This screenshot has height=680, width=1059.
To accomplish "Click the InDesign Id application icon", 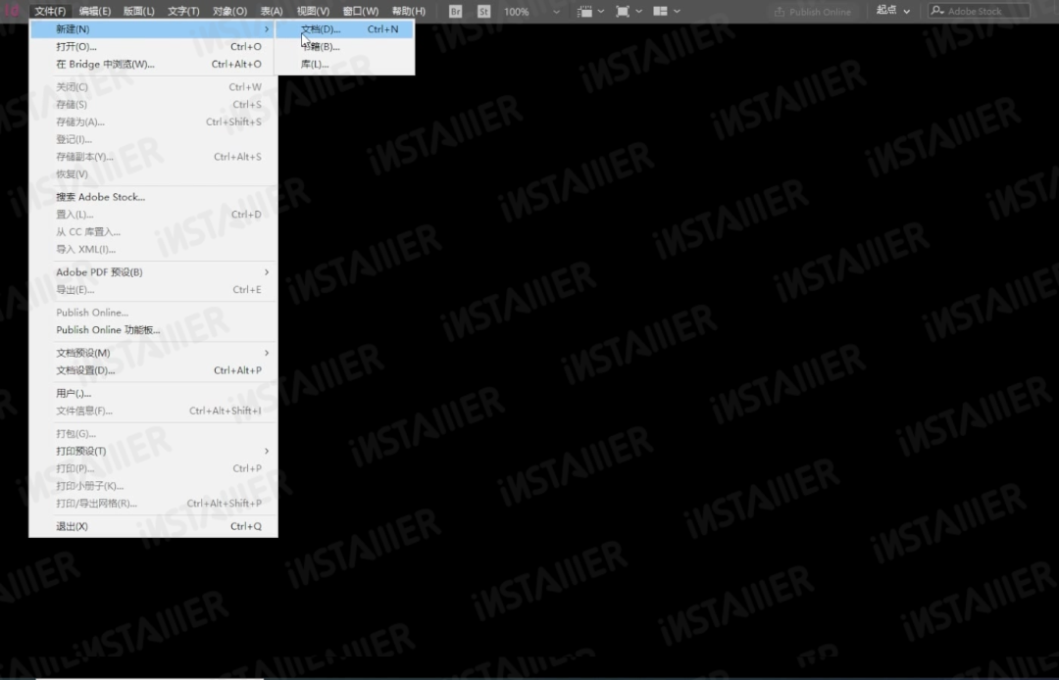I will click(12, 11).
